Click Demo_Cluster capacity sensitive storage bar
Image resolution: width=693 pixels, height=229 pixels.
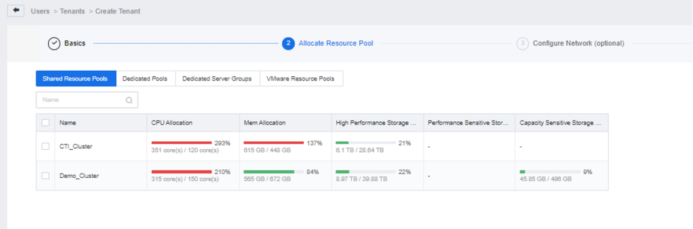pos(550,172)
